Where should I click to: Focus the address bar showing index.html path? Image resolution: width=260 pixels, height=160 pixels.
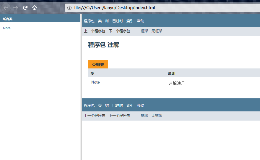click(x=162, y=8)
